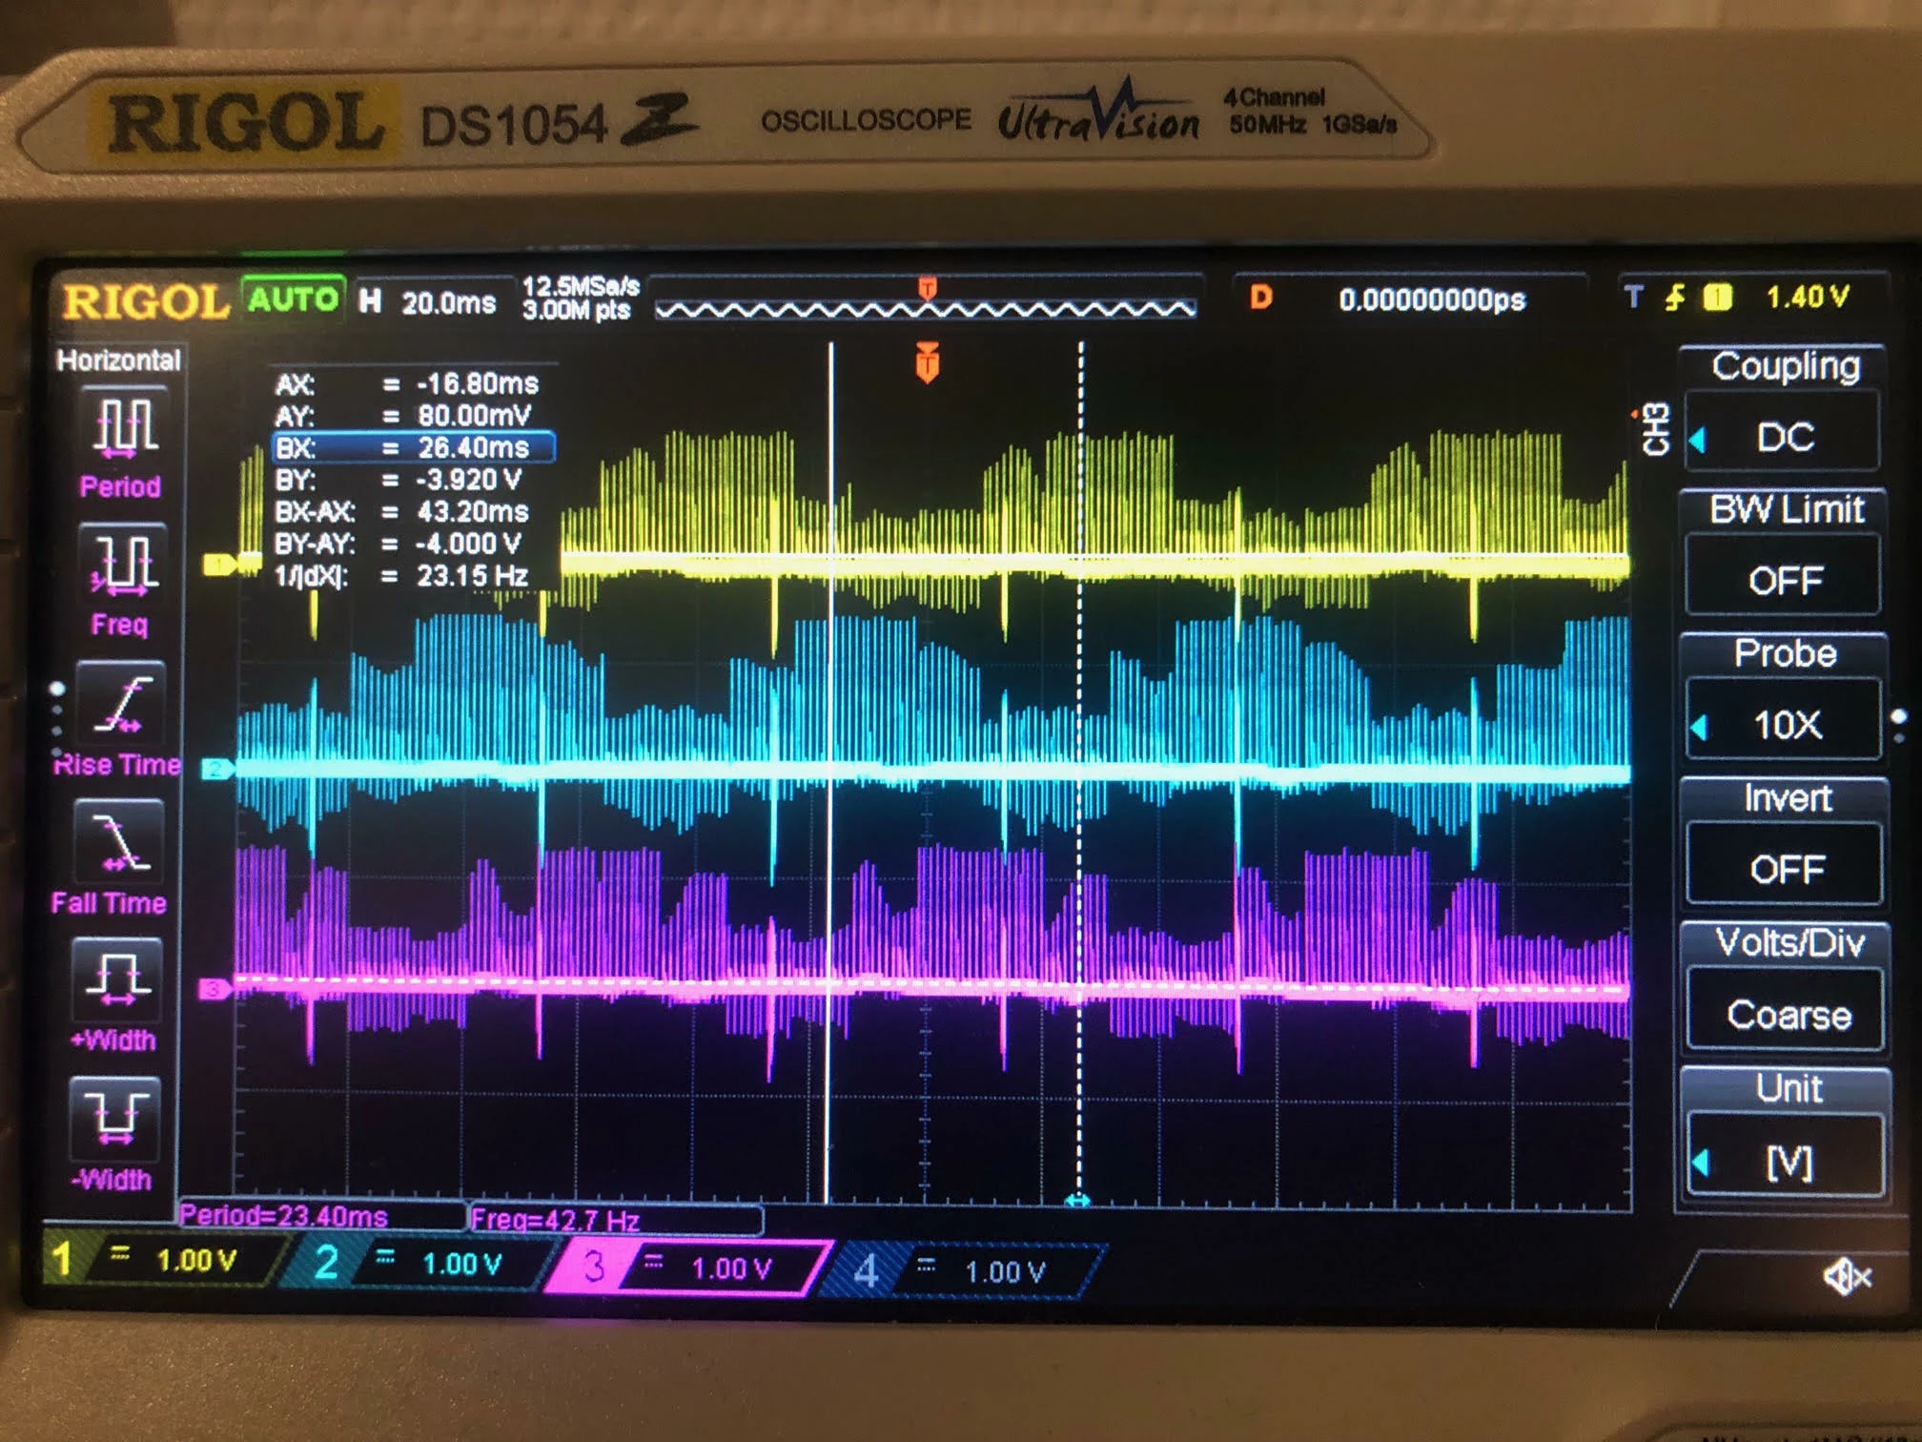
Task: Click the rising edge trigger icon
Action: tap(1674, 298)
